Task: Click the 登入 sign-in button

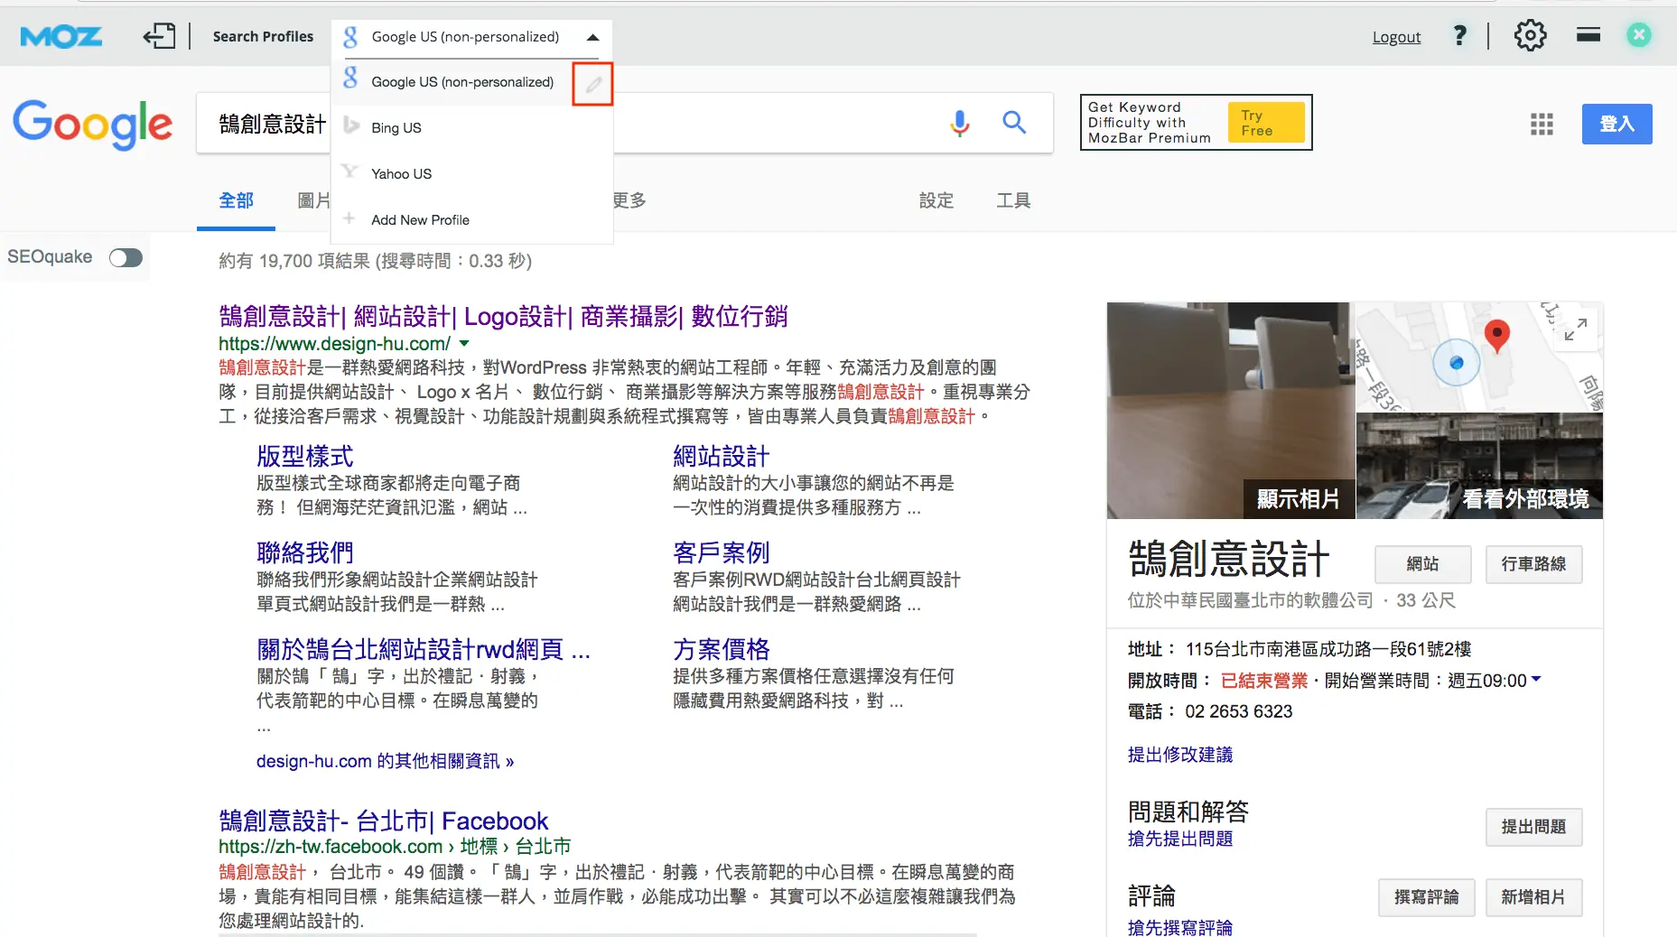Action: [x=1616, y=124]
